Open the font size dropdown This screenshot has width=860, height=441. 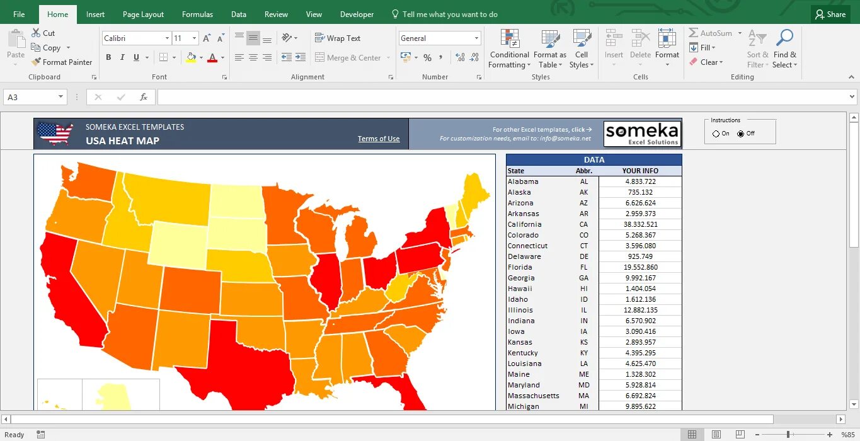click(x=194, y=38)
